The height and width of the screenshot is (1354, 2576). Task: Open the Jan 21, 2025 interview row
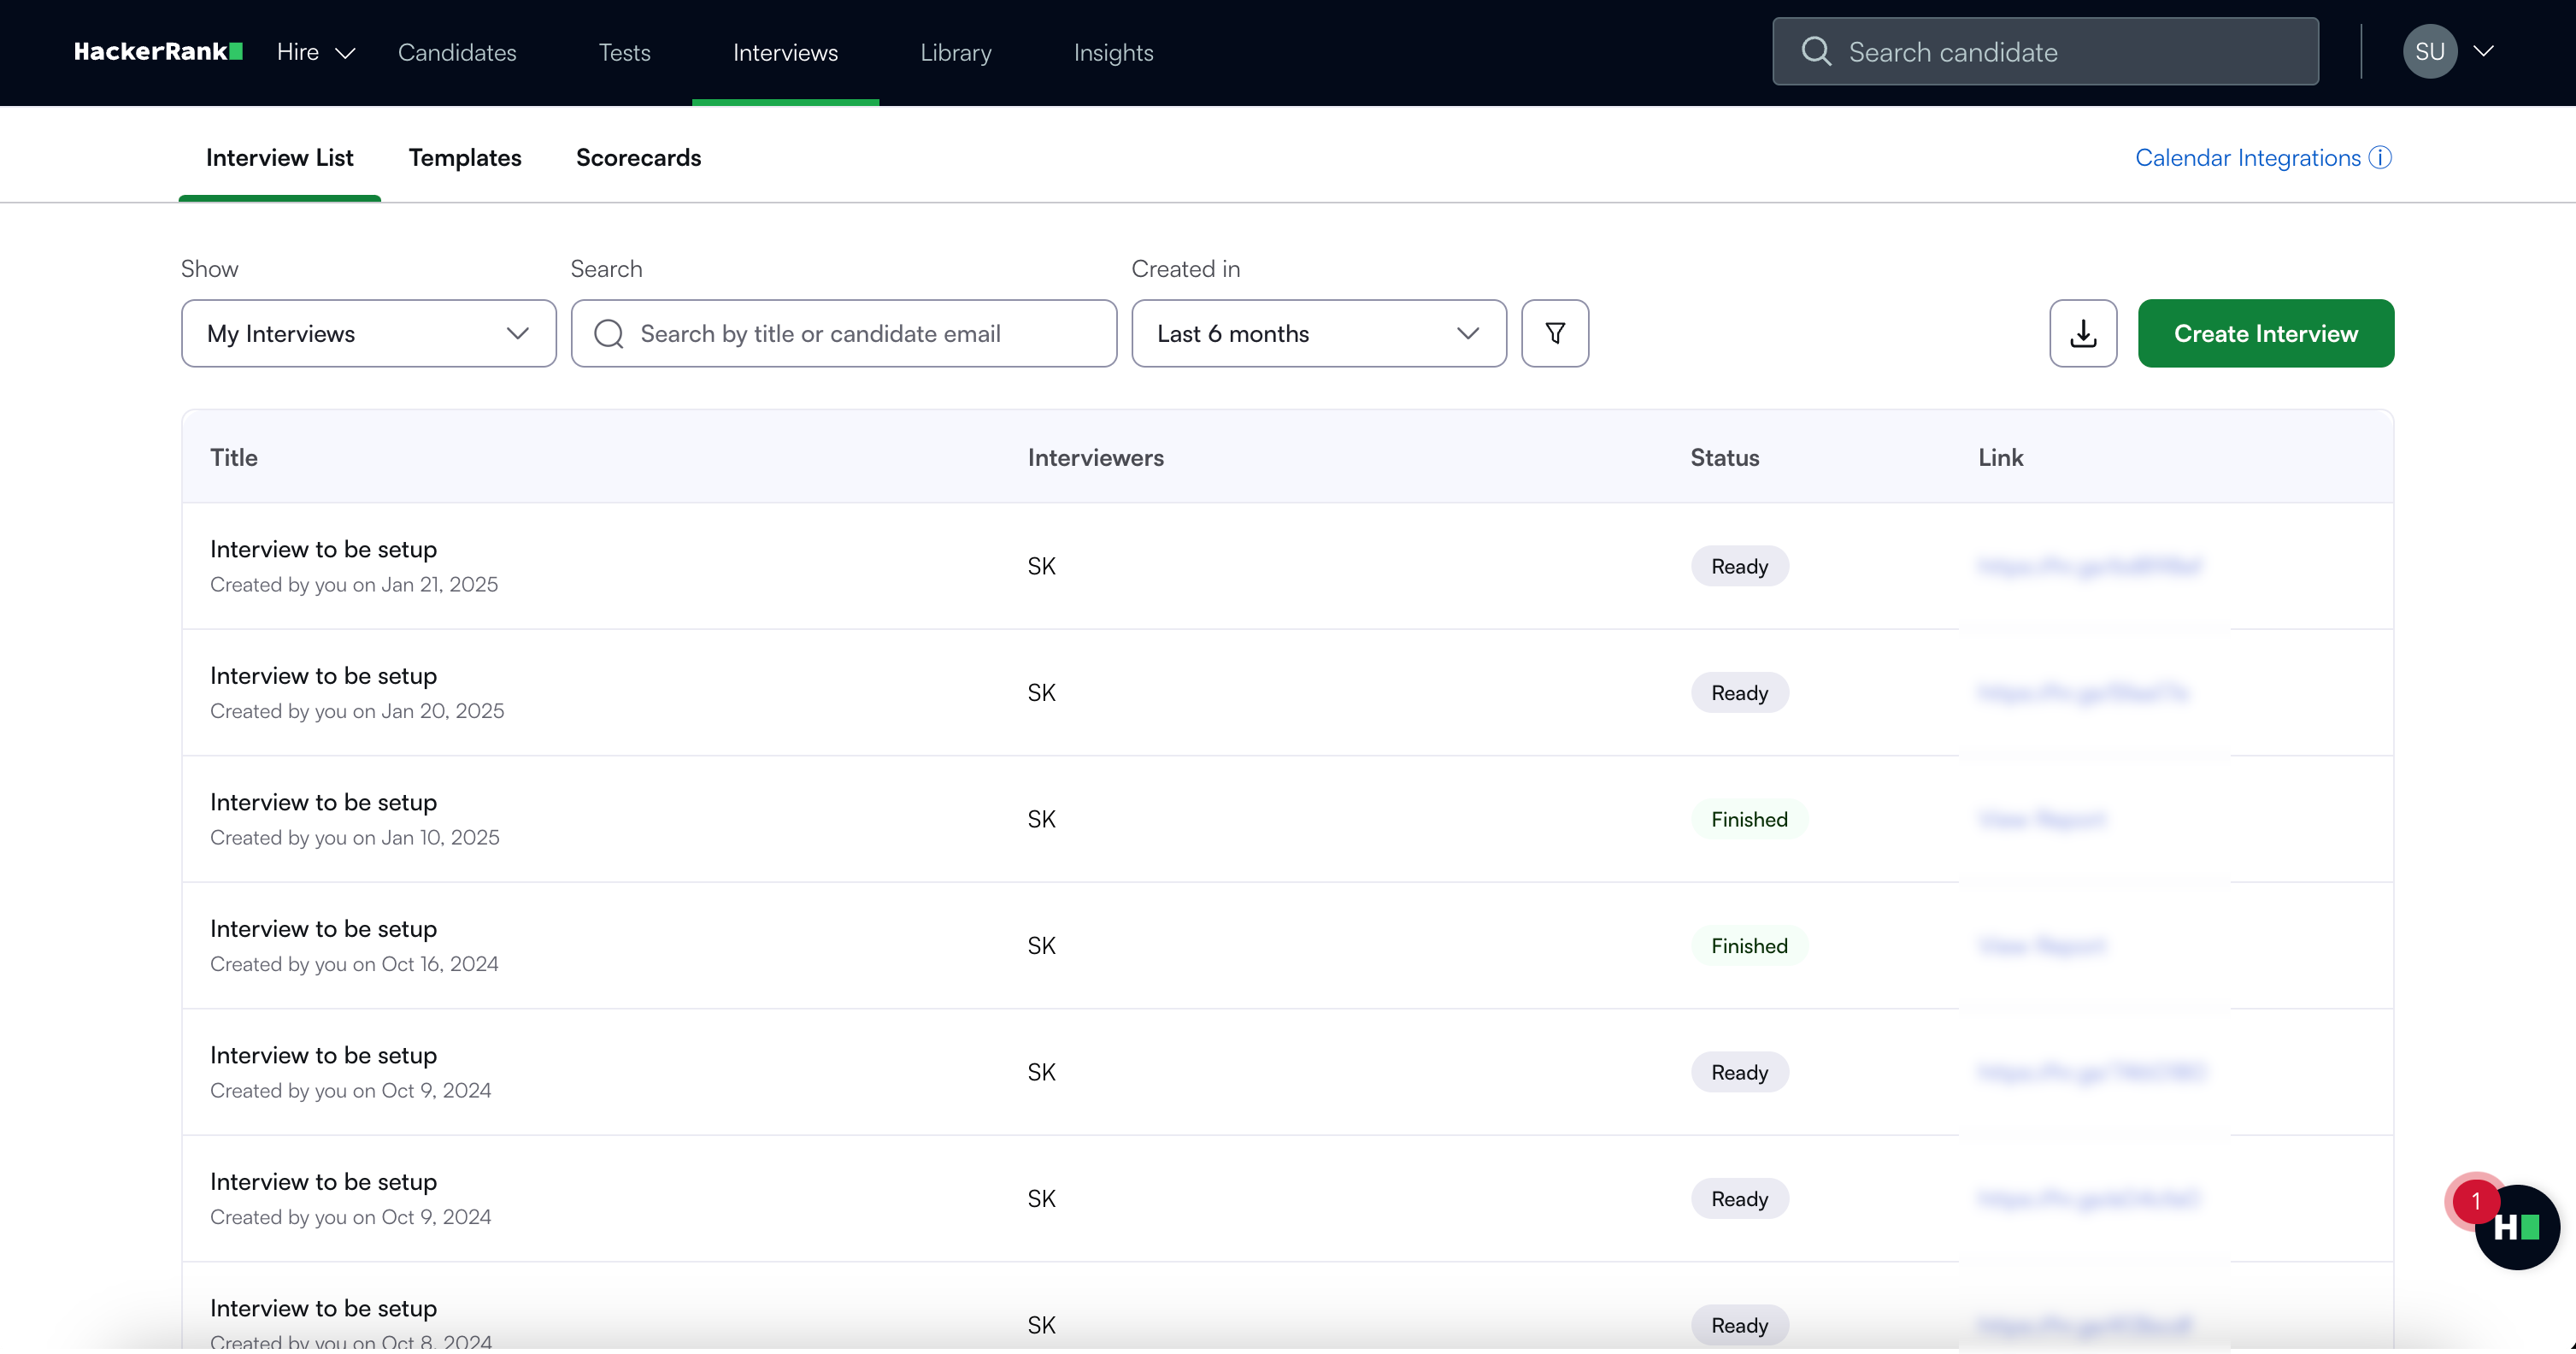tap(323, 549)
